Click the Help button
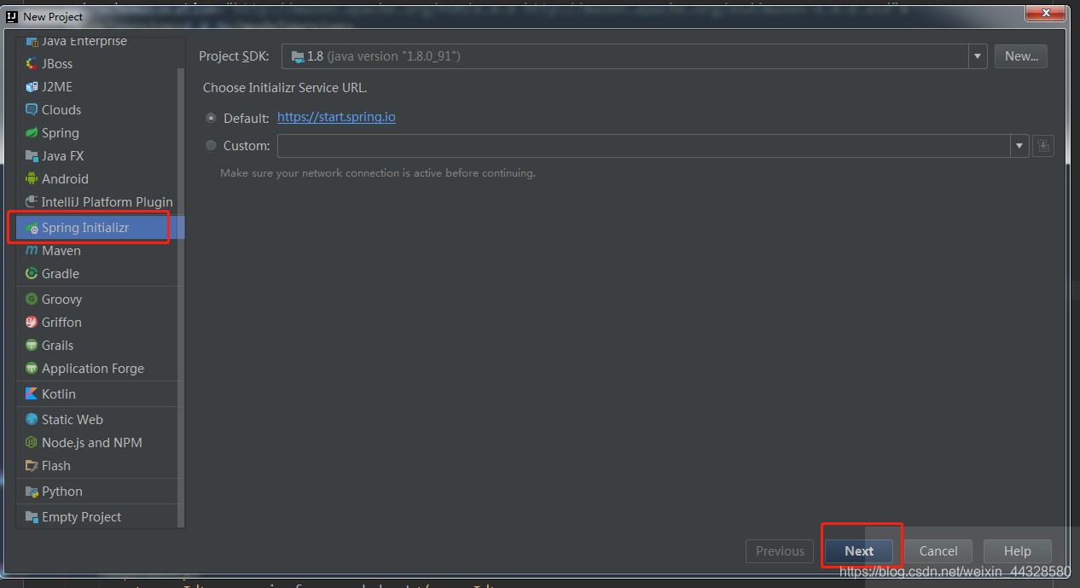This screenshot has height=588, width=1080. 1017,551
